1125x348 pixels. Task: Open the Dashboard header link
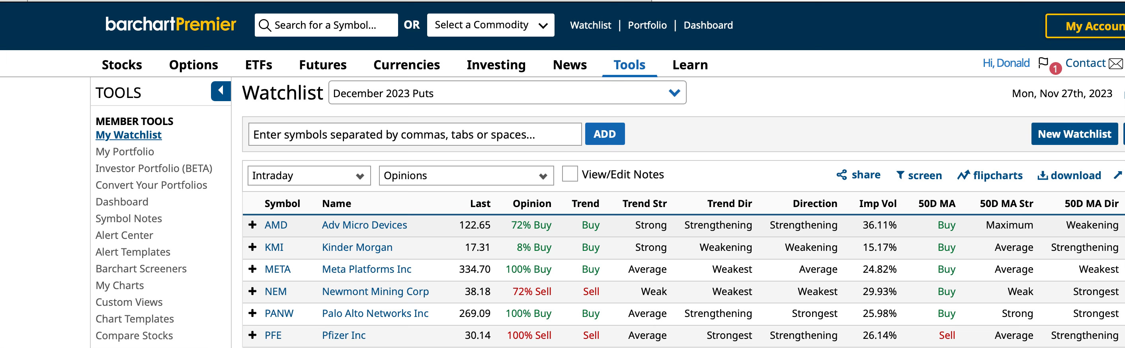point(708,25)
